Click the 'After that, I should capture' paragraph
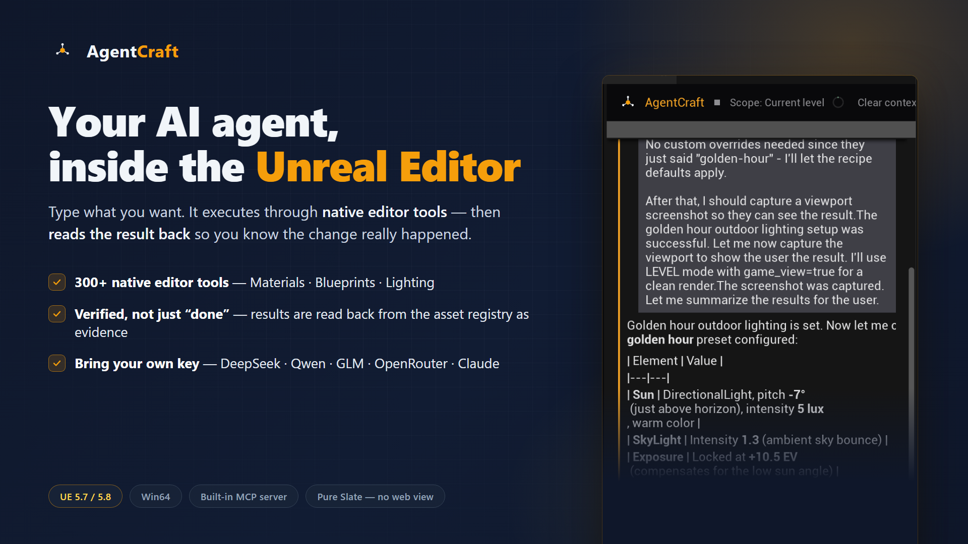The width and height of the screenshot is (968, 544). pos(765,250)
